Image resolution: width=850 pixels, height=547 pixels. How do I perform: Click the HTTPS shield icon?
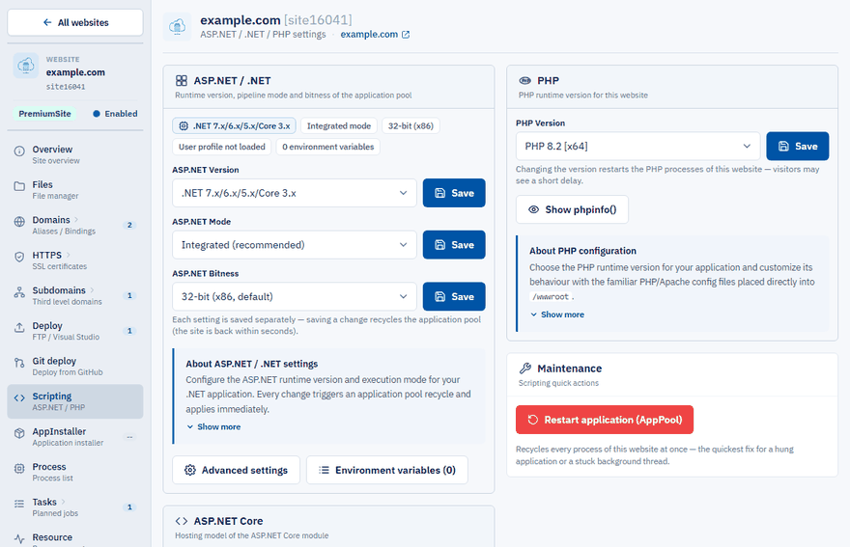pos(19,257)
